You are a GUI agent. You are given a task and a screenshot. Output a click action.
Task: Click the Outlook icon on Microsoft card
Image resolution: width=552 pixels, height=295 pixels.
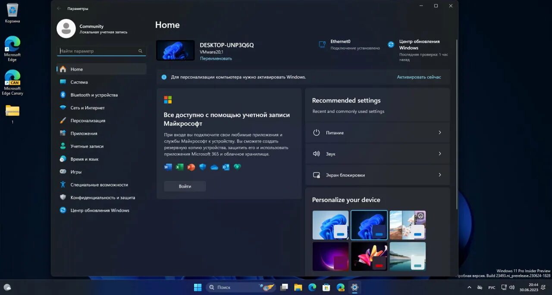pos(226,167)
